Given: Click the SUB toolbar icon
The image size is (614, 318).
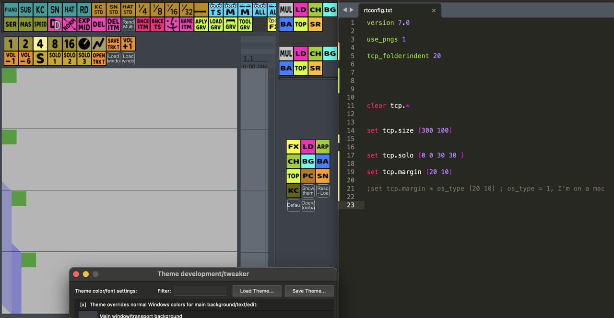Looking at the screenshot, I should pos(25,10).
